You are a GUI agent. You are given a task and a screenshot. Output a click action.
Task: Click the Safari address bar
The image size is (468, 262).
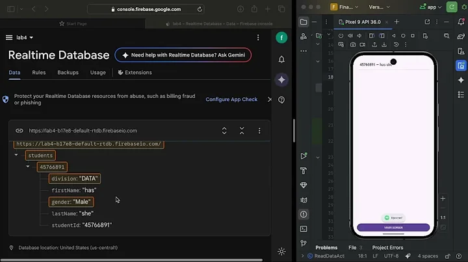pyautogui.click(x=146, y=9)
